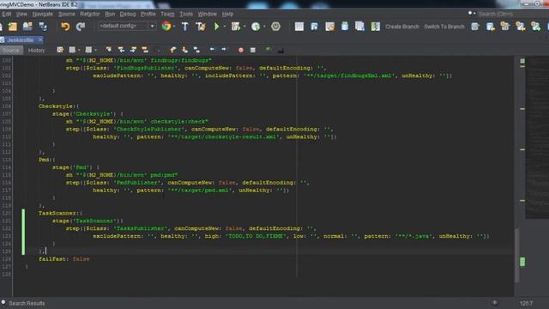Redo the last undone edit
549x309 pixels.
(x=81, y=27)
